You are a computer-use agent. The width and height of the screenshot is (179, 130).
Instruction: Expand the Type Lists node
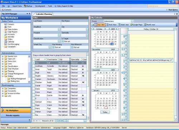3,59
